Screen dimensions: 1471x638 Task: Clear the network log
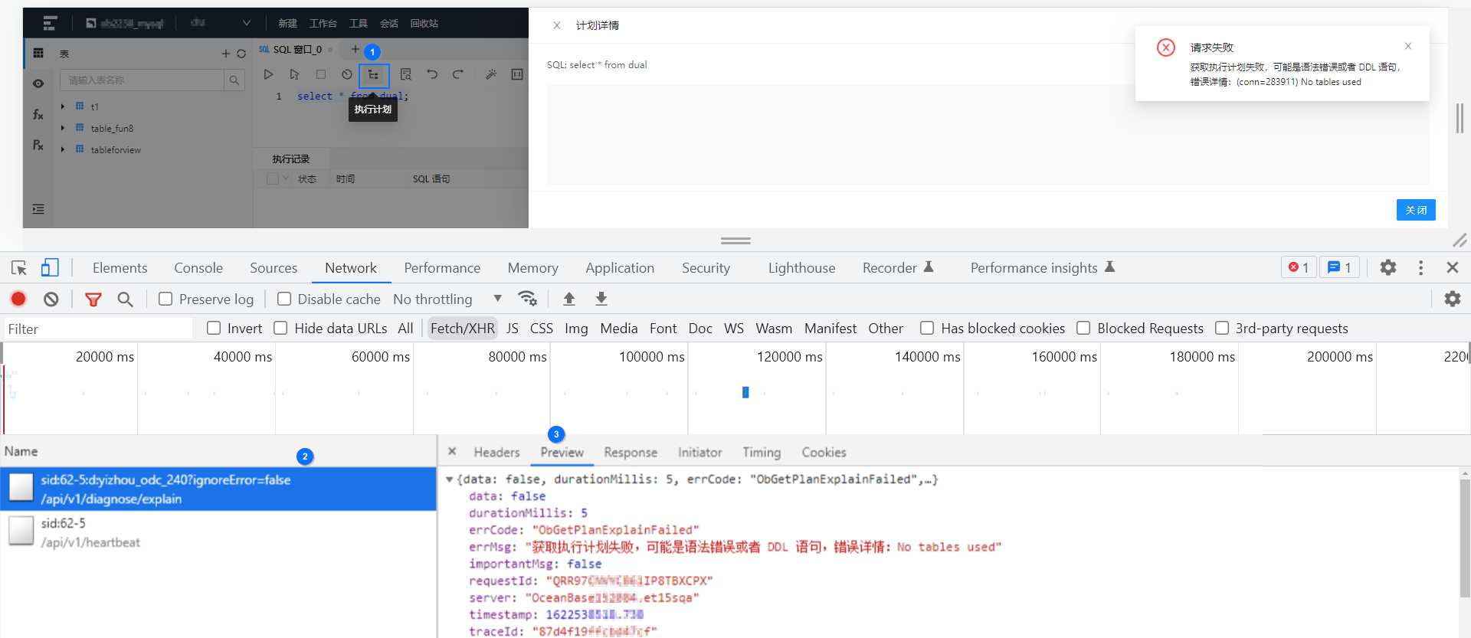coord(51,299)
